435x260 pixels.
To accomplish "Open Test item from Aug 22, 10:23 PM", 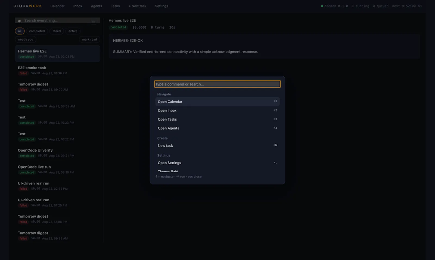I will [x=57, y=120].
